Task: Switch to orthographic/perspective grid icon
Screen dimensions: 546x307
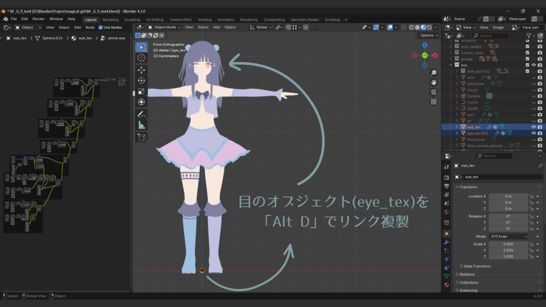Action: (x=433, y=101)
